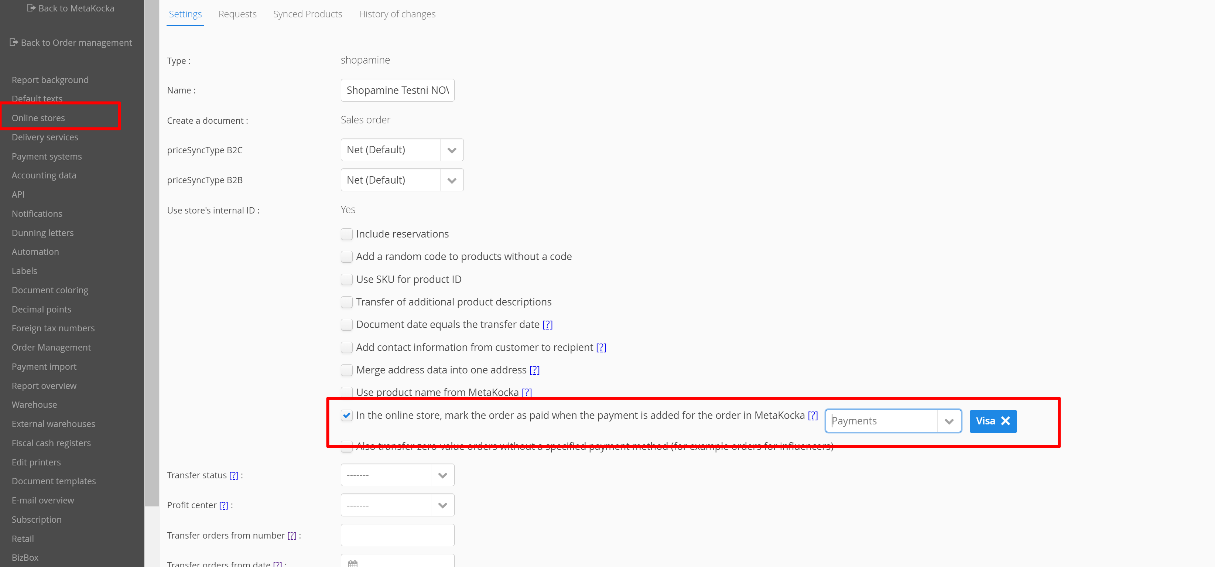Enable the Include reservations checkbox
1215x567 pixels.
coord(347,234)
